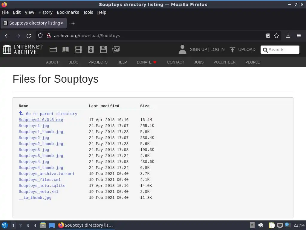Image resolution: width=306 pixels, height=230 pixels.
Task: Click the address bar URL
Action: click(x=87, y=36)
